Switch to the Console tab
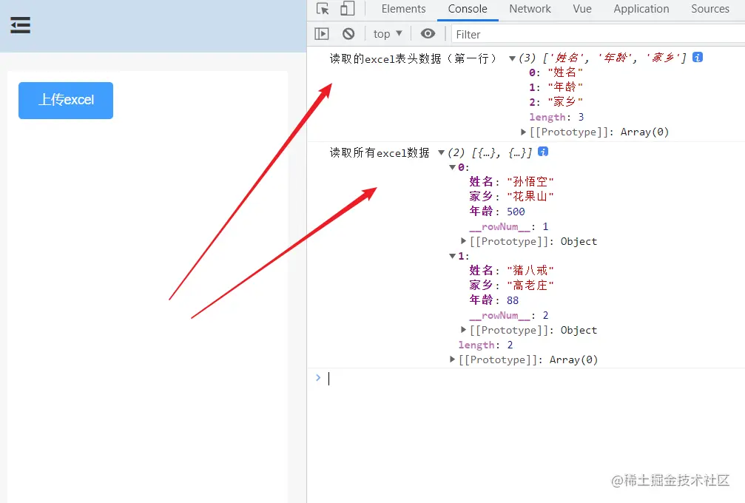This screenshot has width=745, height=503. (468, 9)
